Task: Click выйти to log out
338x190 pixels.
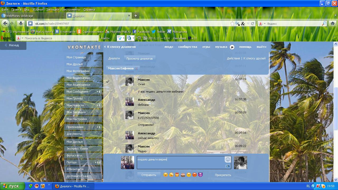Action: coord(261,47)
